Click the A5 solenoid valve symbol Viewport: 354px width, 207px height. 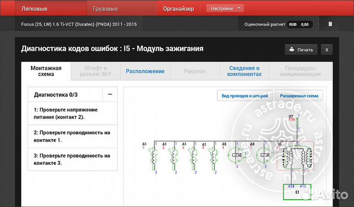pos(236,155)
